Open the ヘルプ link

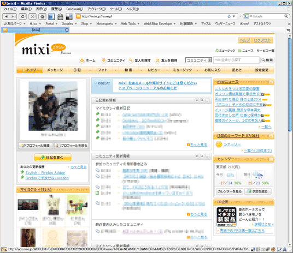[244, 40]
